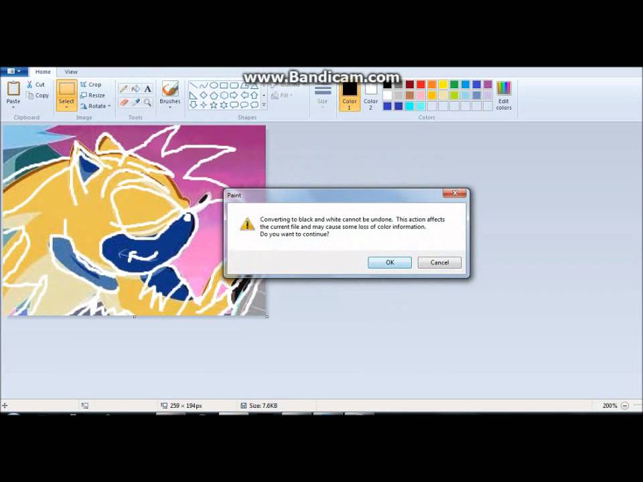Image resolution: width=643 pixels, height=482 pixels.
Task: Select the Eraser tool
Action: 124,102
